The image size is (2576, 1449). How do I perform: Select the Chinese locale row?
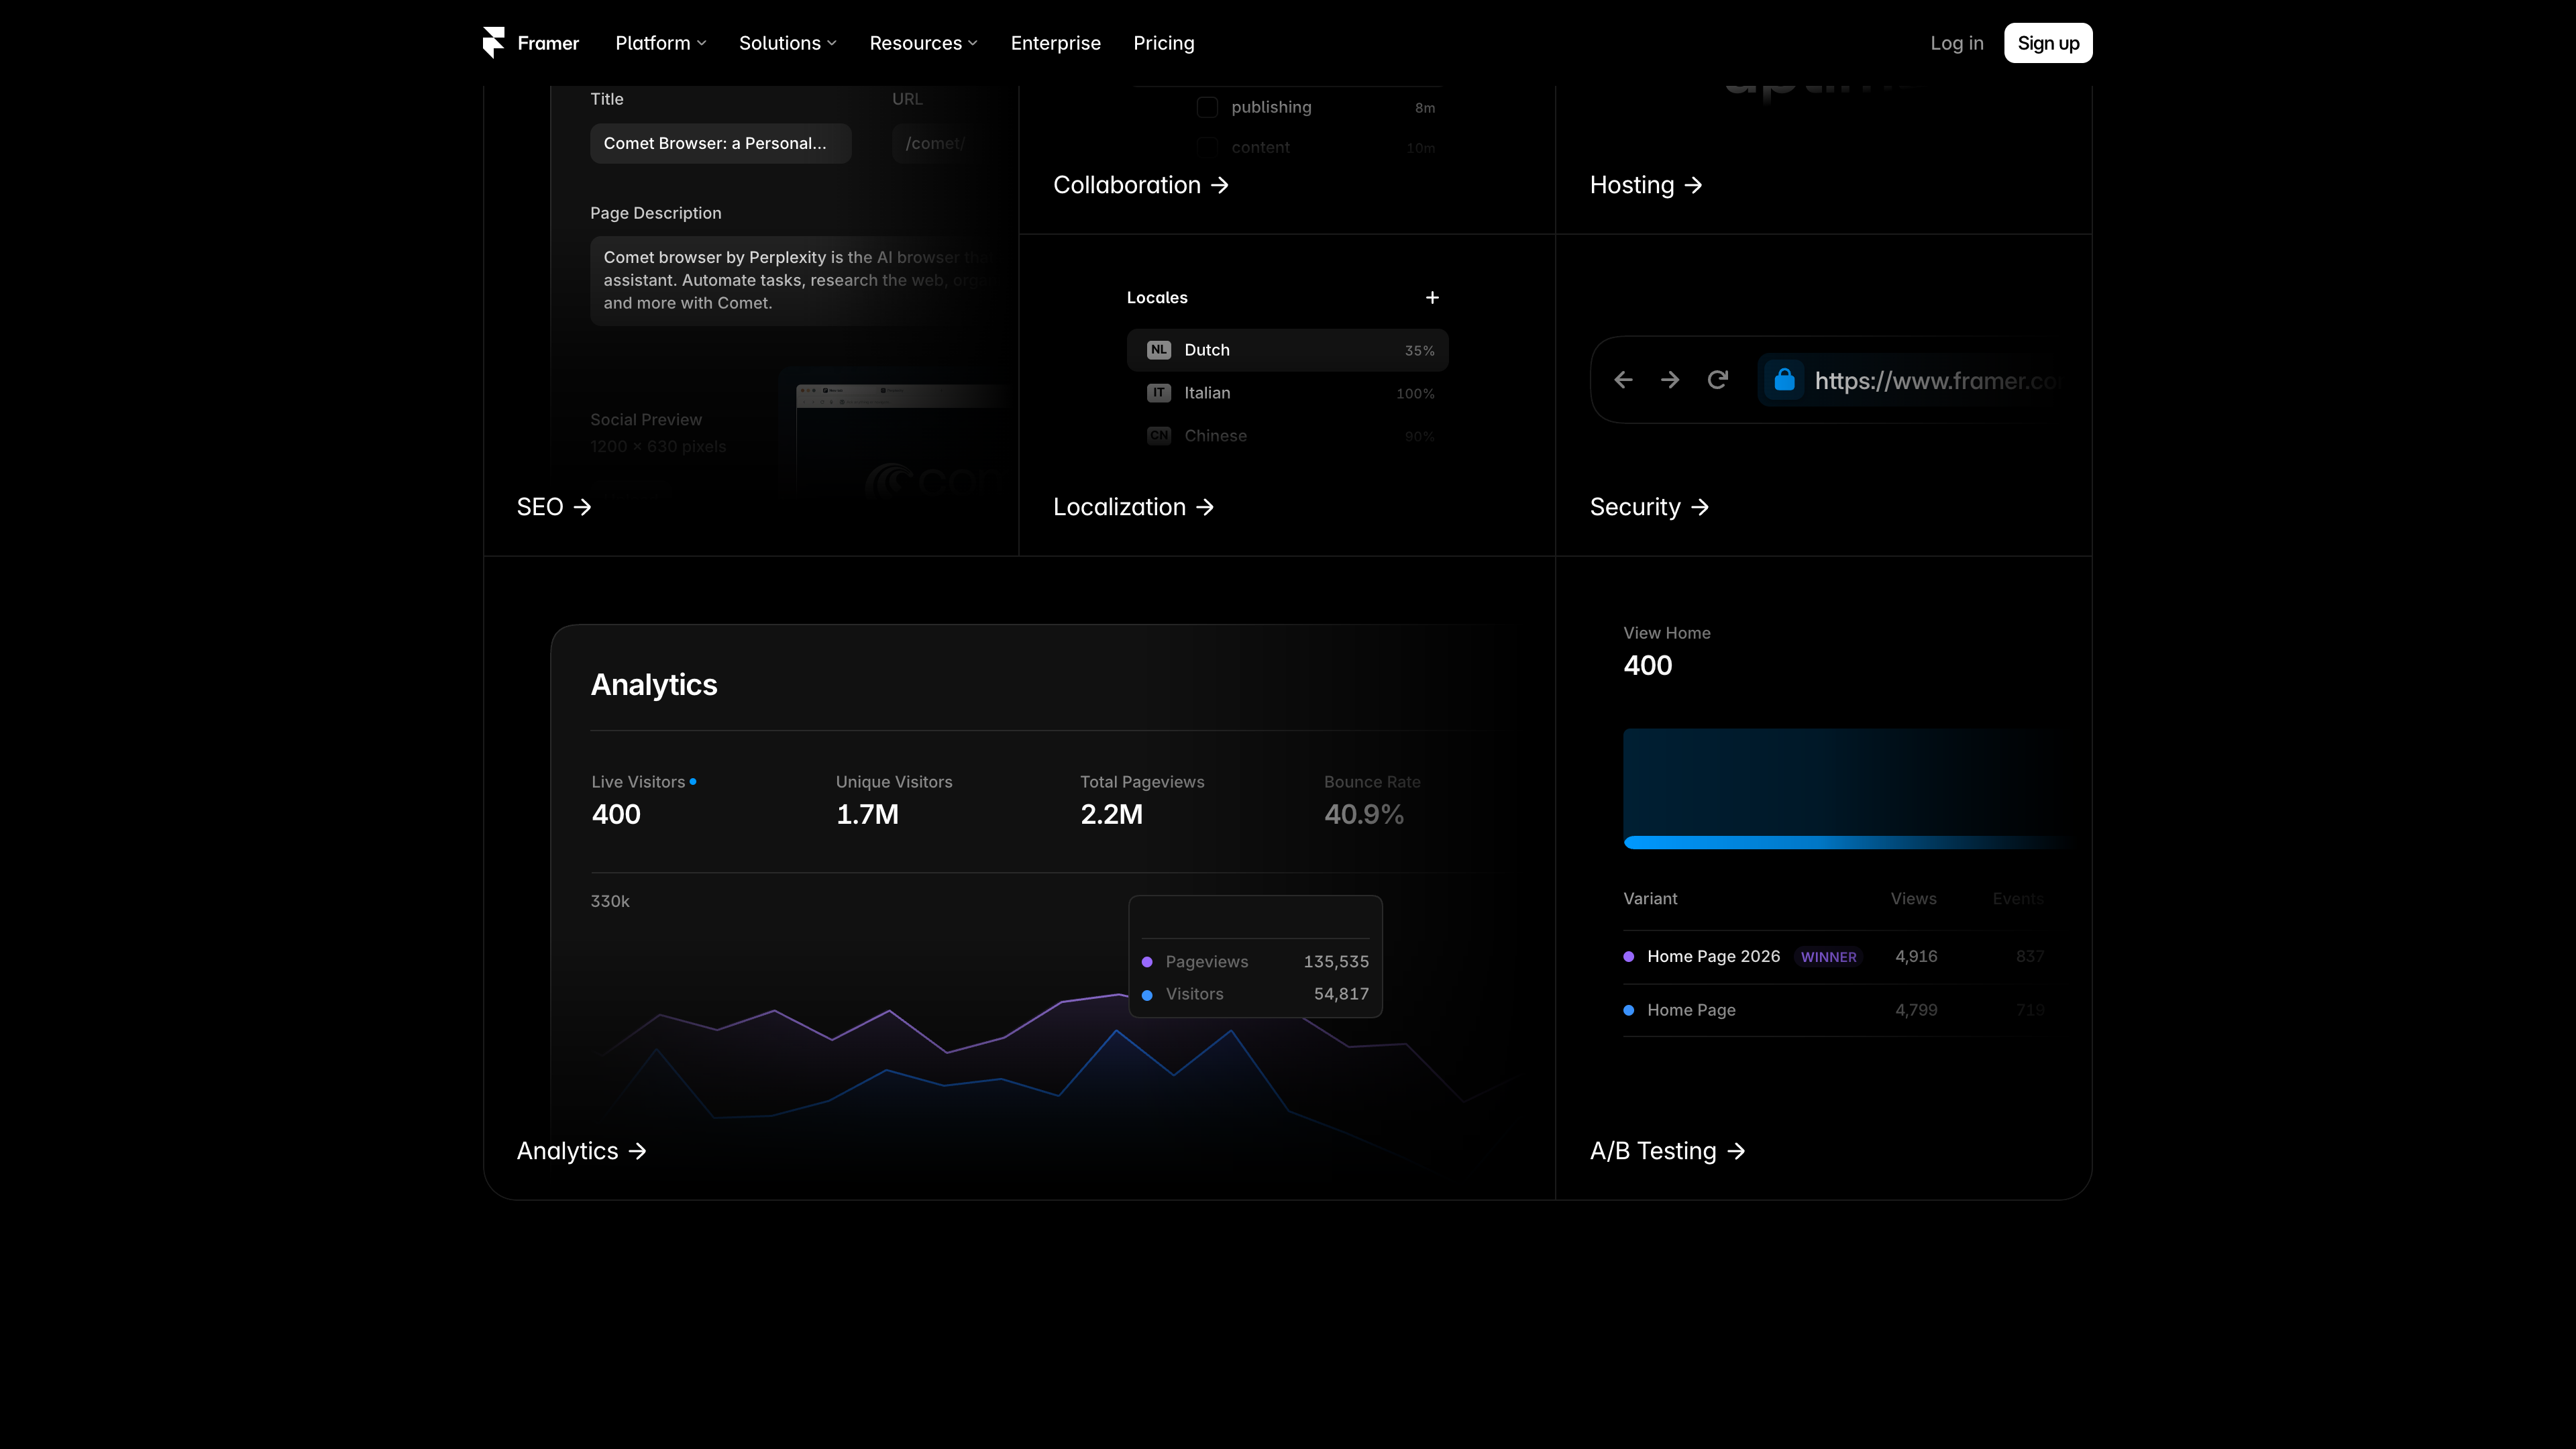pyautogui.click(x=1287, y=436)
